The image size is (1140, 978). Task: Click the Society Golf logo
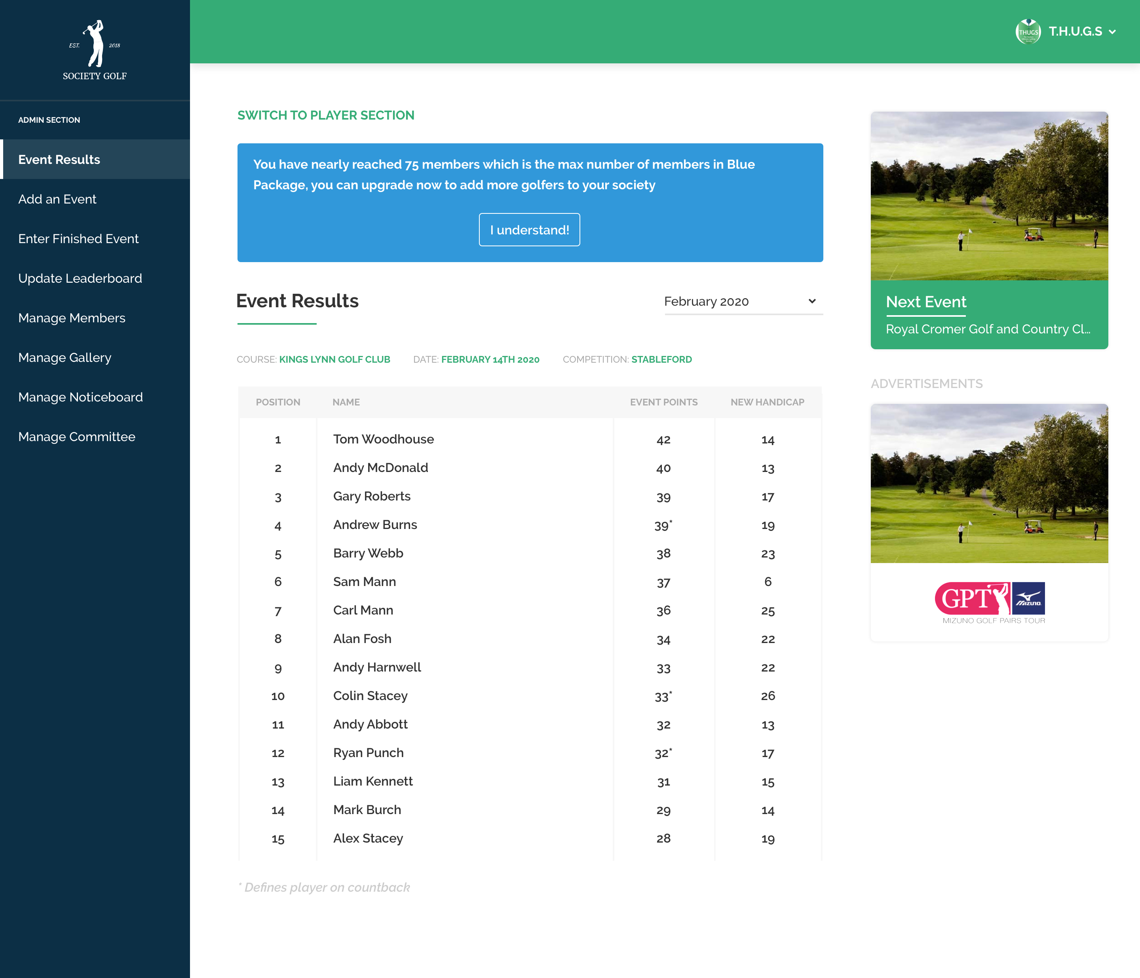point(95,51)
